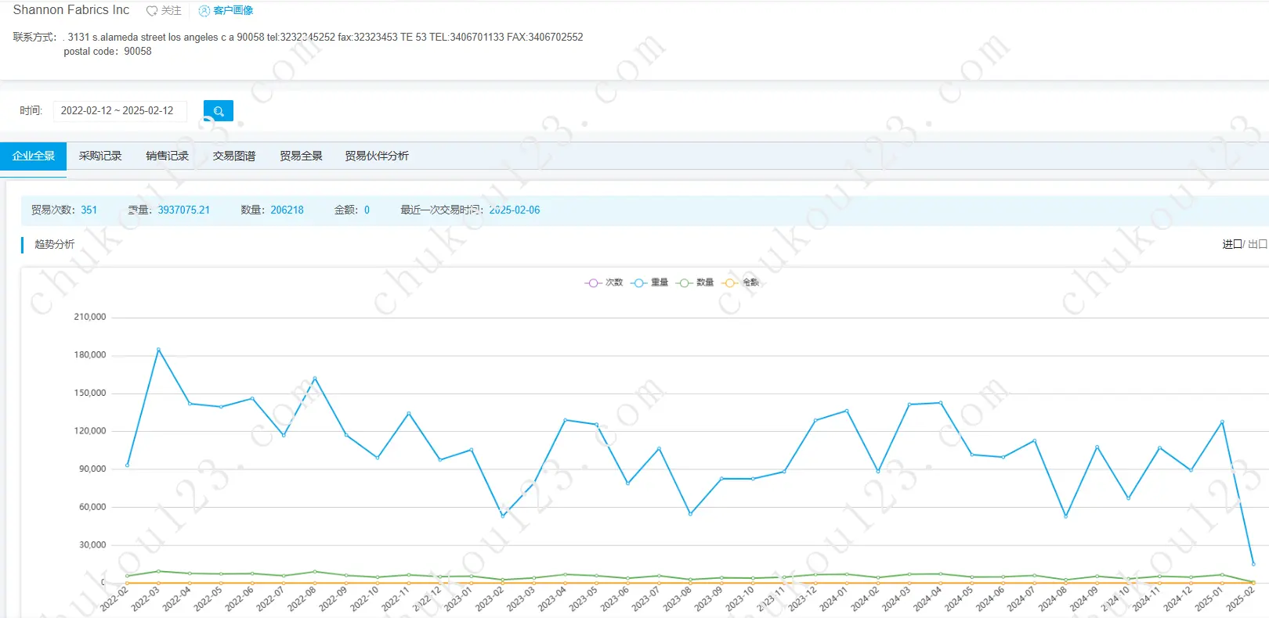1269x618 pixels.
Task: Select the 贸易伙伴分析 tab
Action: click(x=377, y=156)
